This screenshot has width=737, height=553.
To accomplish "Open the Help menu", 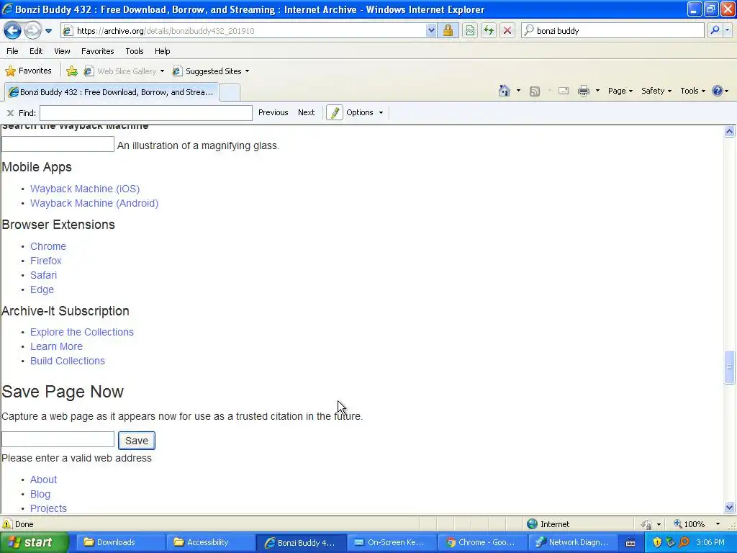I will 162,51.
